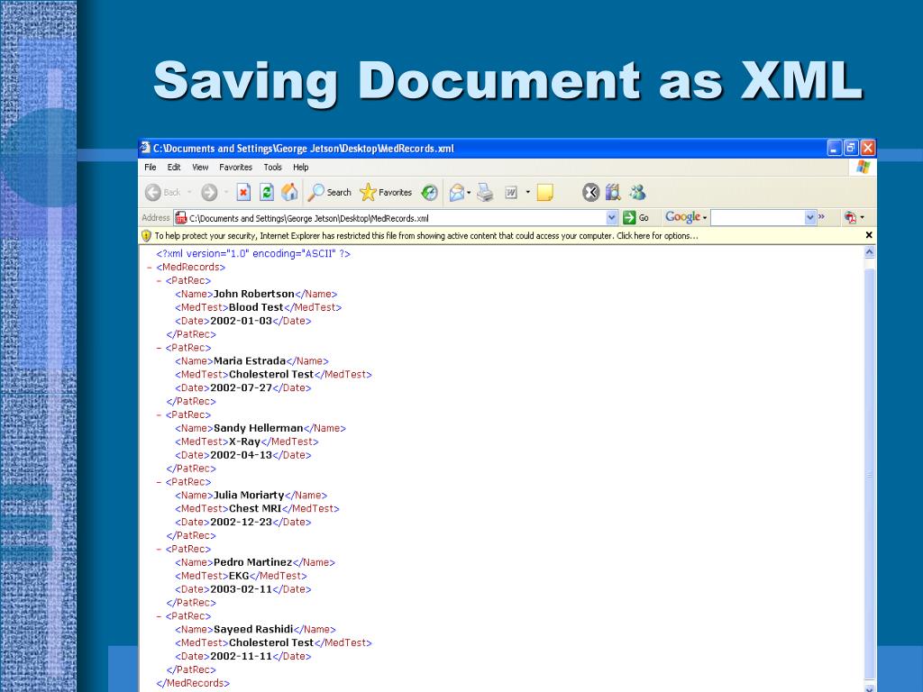The height and width of the screenshot is (692, 923).
Task: Stop loading with the red X page icon
Action: (x=243, y=193)
